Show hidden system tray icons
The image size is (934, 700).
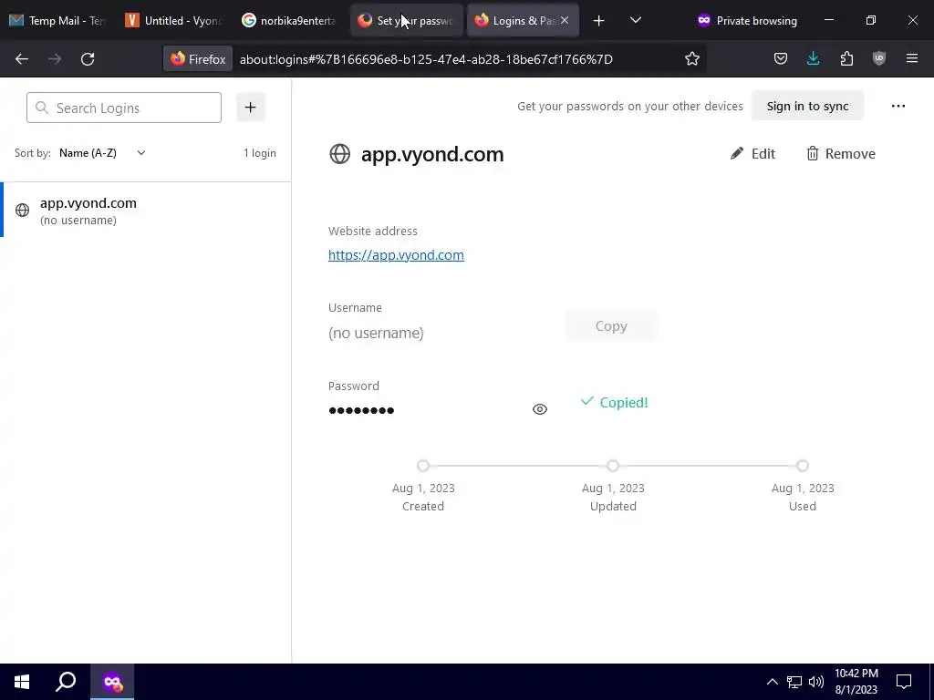point(772,682)
